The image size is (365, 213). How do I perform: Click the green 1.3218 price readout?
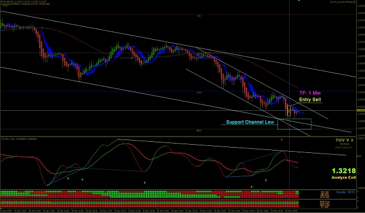(344, 171)
